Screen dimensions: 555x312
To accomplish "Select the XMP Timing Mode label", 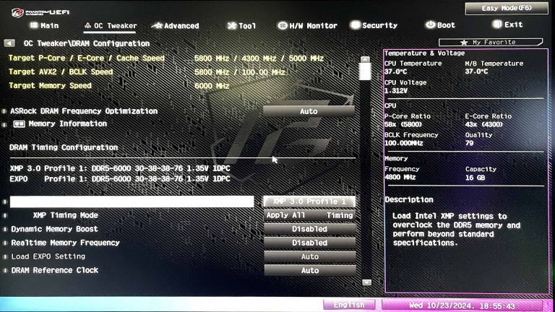I will pos(66,215).
